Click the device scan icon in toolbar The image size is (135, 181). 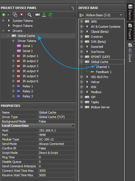click(x=37, y=15)
